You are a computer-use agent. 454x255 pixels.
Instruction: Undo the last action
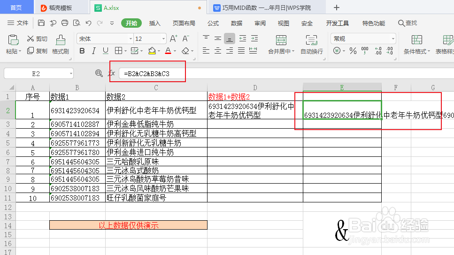coord(88,23)
